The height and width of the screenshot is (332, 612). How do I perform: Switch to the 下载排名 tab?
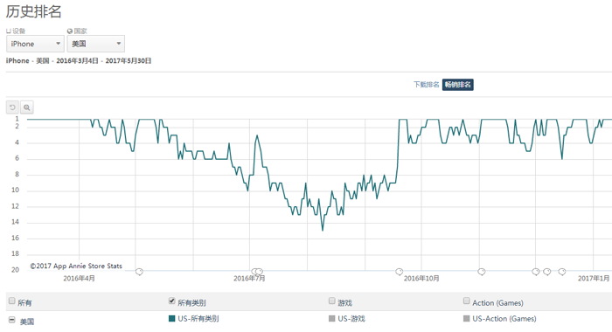(427, 84)
